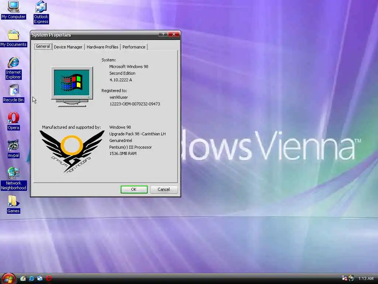The height and width of the screenshot is (284, 378).
Task: Click the Microsoft Windows 98 text
Action: (129, 67)
